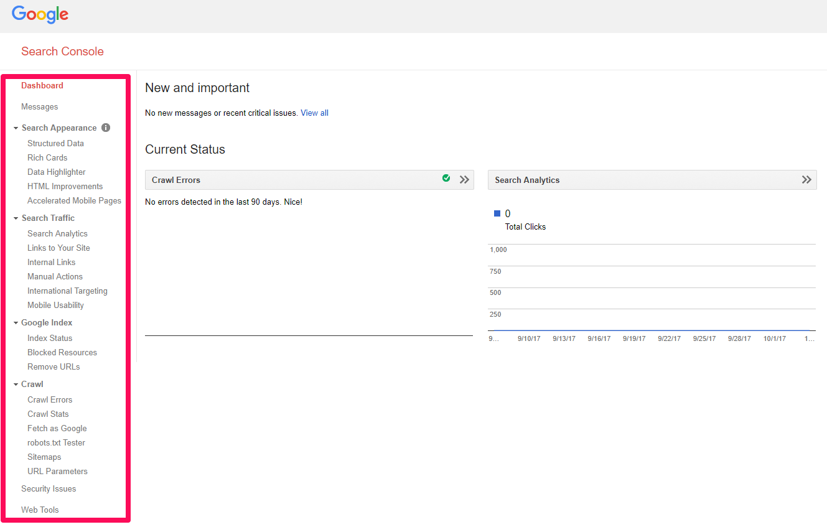Click the 9/19/17 chart date label
Image resolution: width=827 pixels, height=532 pixels.
(x=634, y=339)
